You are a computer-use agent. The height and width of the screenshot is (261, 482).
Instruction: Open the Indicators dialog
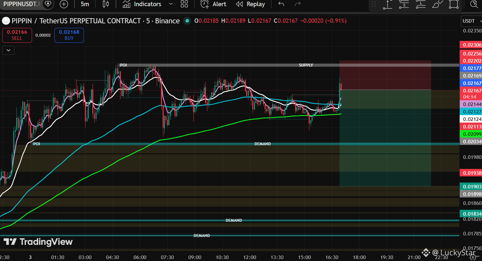[142, 4]
